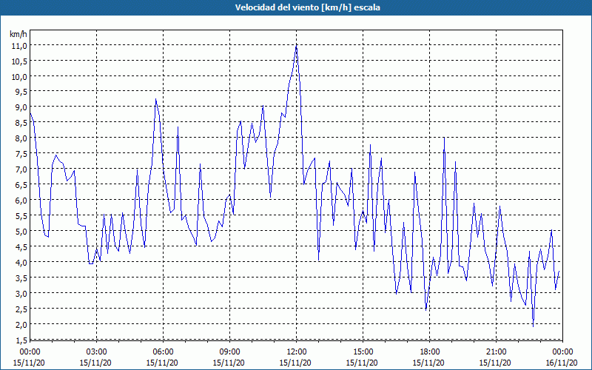Viewport: 592px width, 370px height.
Task: Select the '6,0' y-axis value
Action: [x=21, y=200]
